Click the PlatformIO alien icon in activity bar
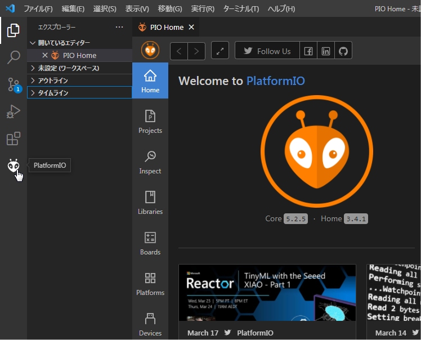The width and height of the screenshot is (421, 340). coord(13,165)
